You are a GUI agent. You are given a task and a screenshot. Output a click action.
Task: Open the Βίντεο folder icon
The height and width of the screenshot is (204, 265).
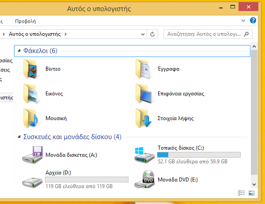[31, 69]
